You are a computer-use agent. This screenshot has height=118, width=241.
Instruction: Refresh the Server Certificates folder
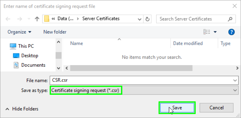tap(148, 19)
